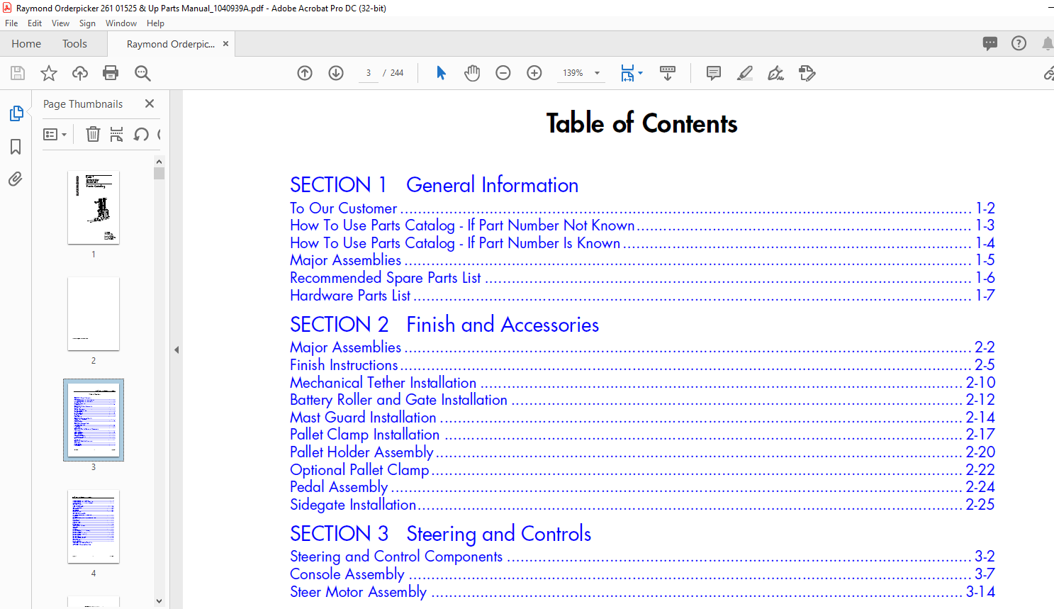The height and width of the screenshot is (609, 1054).
Task: Show the notifications bell
Action: [x=1048, y=43]
